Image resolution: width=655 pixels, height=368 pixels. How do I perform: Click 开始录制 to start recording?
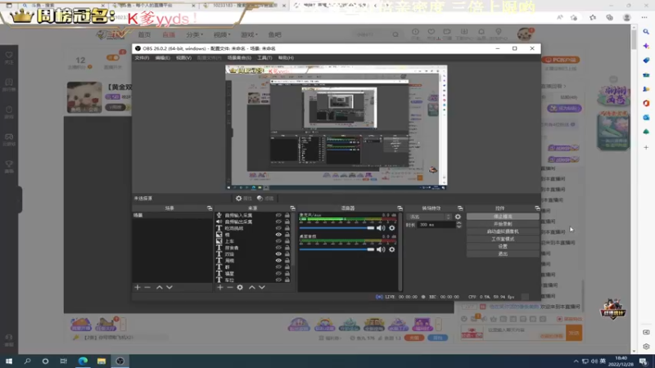[x=503, y=224]
